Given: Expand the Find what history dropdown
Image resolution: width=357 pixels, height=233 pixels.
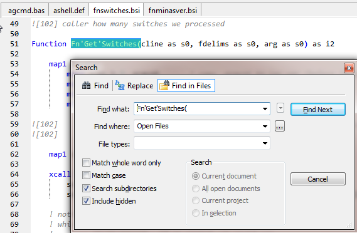Looking at the screenshot, I should click(x=265, y=109).
